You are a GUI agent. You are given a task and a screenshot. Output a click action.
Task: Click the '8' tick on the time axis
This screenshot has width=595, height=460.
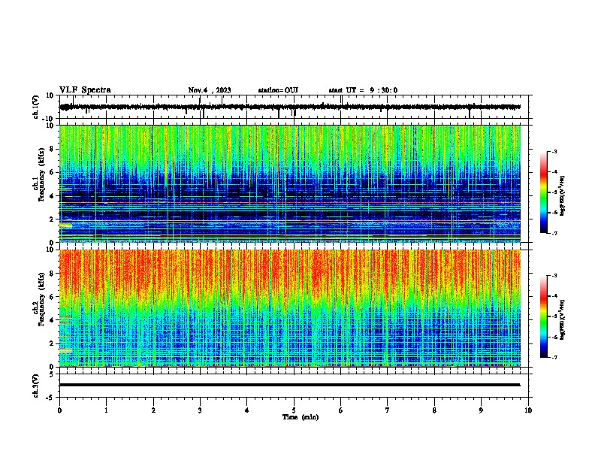coord(434,410)
